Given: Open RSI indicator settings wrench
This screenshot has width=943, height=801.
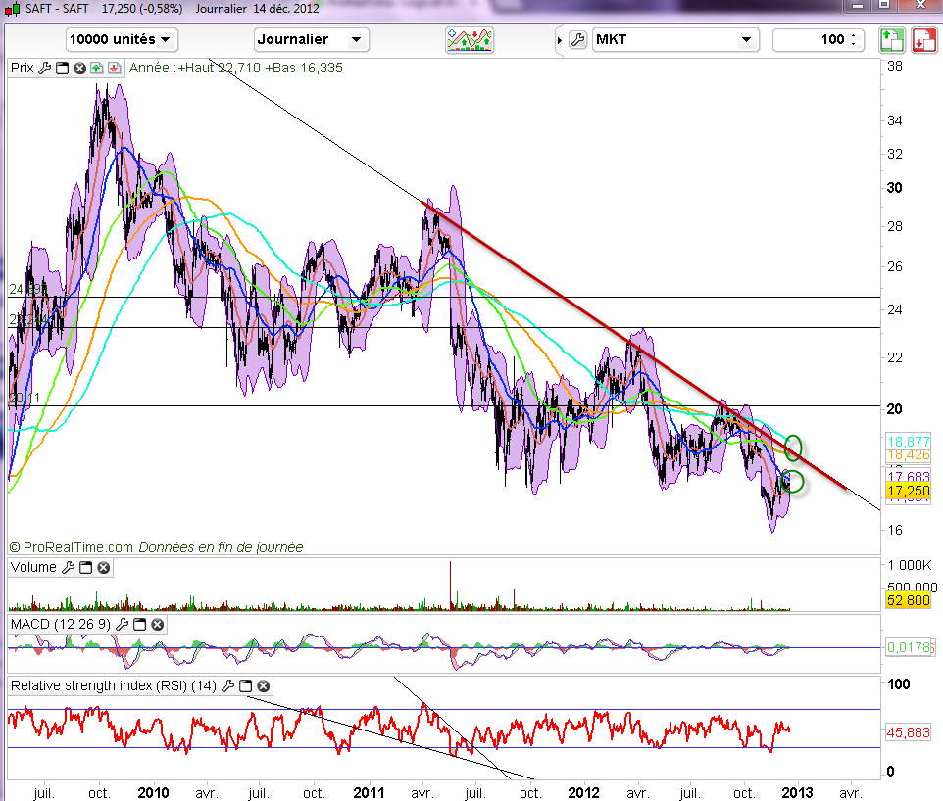Looking at the screenshot, I should point(228,685).
